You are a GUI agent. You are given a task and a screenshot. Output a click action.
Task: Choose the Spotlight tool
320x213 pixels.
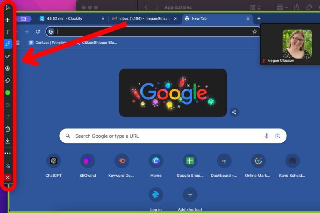(8, 68)
